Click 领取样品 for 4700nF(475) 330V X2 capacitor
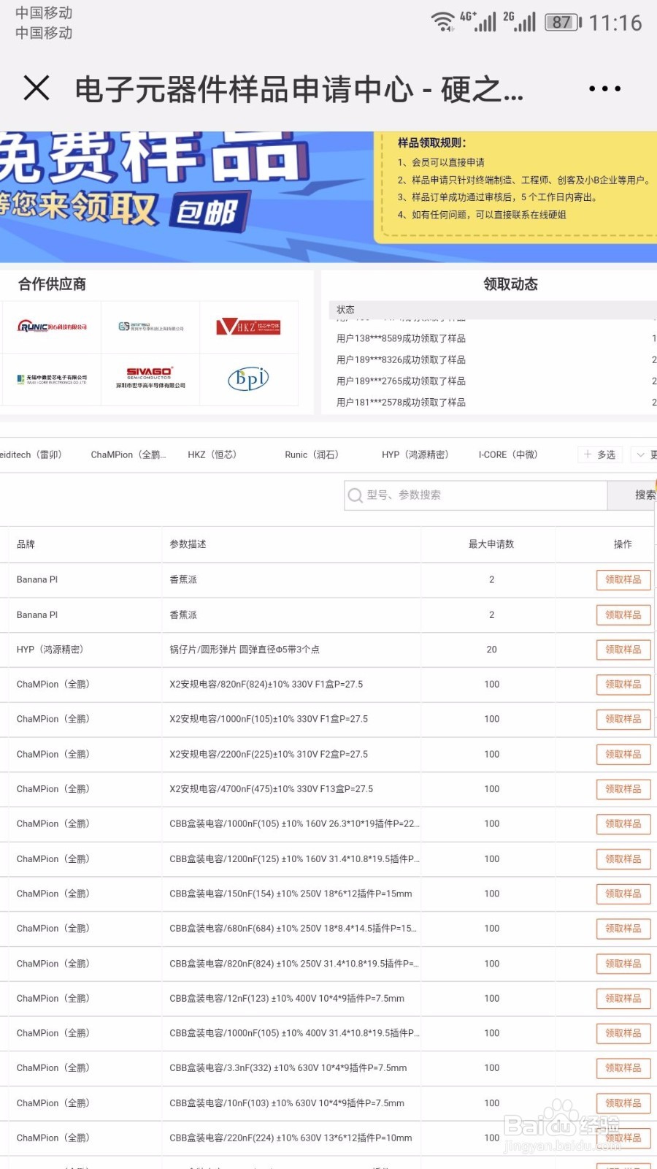The height and width of the screenshot is (1169, 657). 623,789
